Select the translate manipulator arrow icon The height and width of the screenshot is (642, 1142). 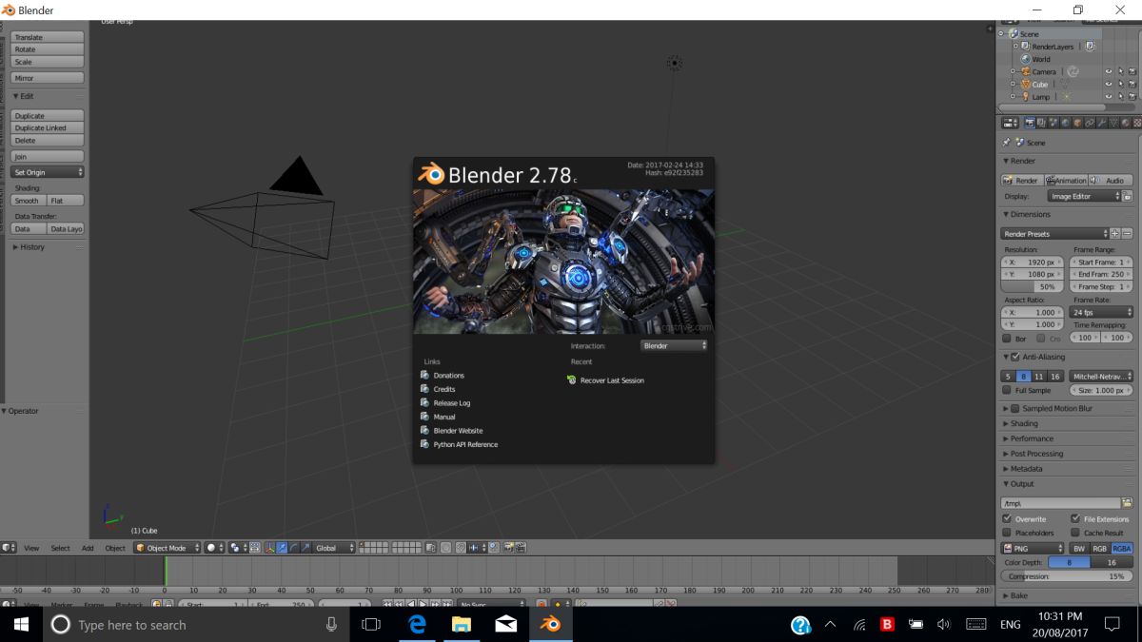point(282,548)
